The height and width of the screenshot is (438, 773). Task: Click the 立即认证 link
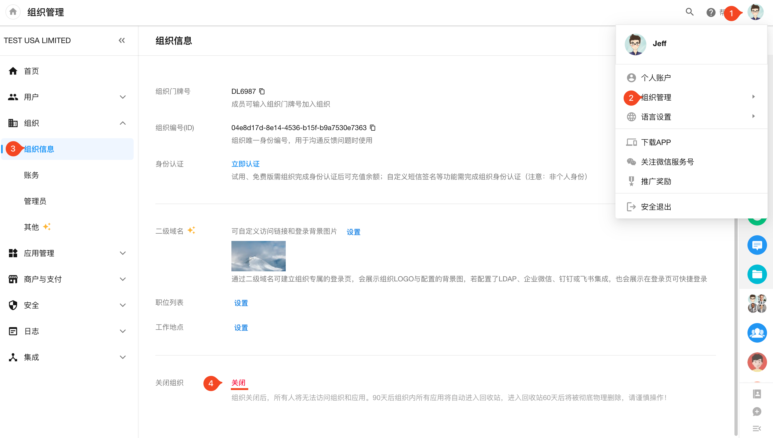245,164
